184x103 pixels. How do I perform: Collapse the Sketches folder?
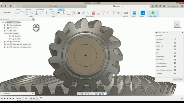click(5, 33)
